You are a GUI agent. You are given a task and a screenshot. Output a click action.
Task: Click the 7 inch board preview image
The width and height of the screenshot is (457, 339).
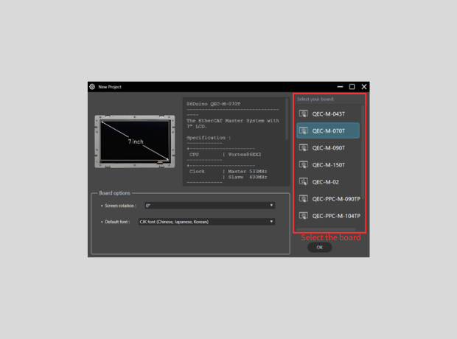135,141
